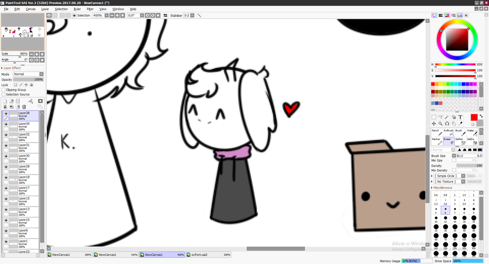The width and height of the screenshot is (489, 264).
Task: Select the Shape tool icon
Action: point(454,117)
